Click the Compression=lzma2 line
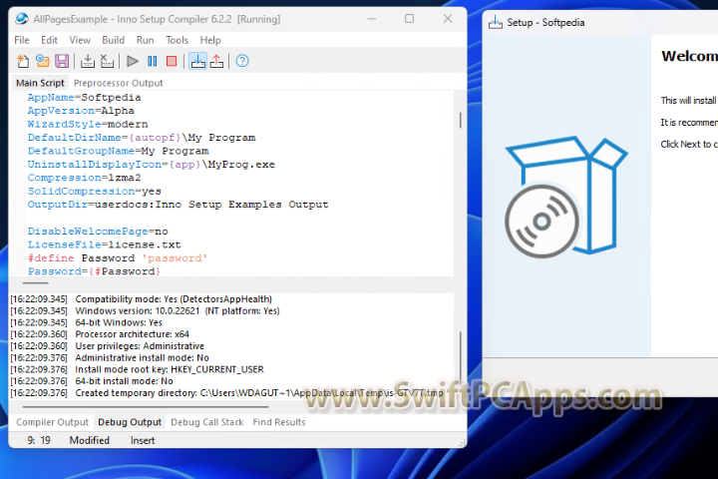 tap(84, 178)
